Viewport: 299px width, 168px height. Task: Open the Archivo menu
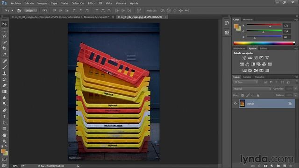pyautogui.click(x=15, y=3)
